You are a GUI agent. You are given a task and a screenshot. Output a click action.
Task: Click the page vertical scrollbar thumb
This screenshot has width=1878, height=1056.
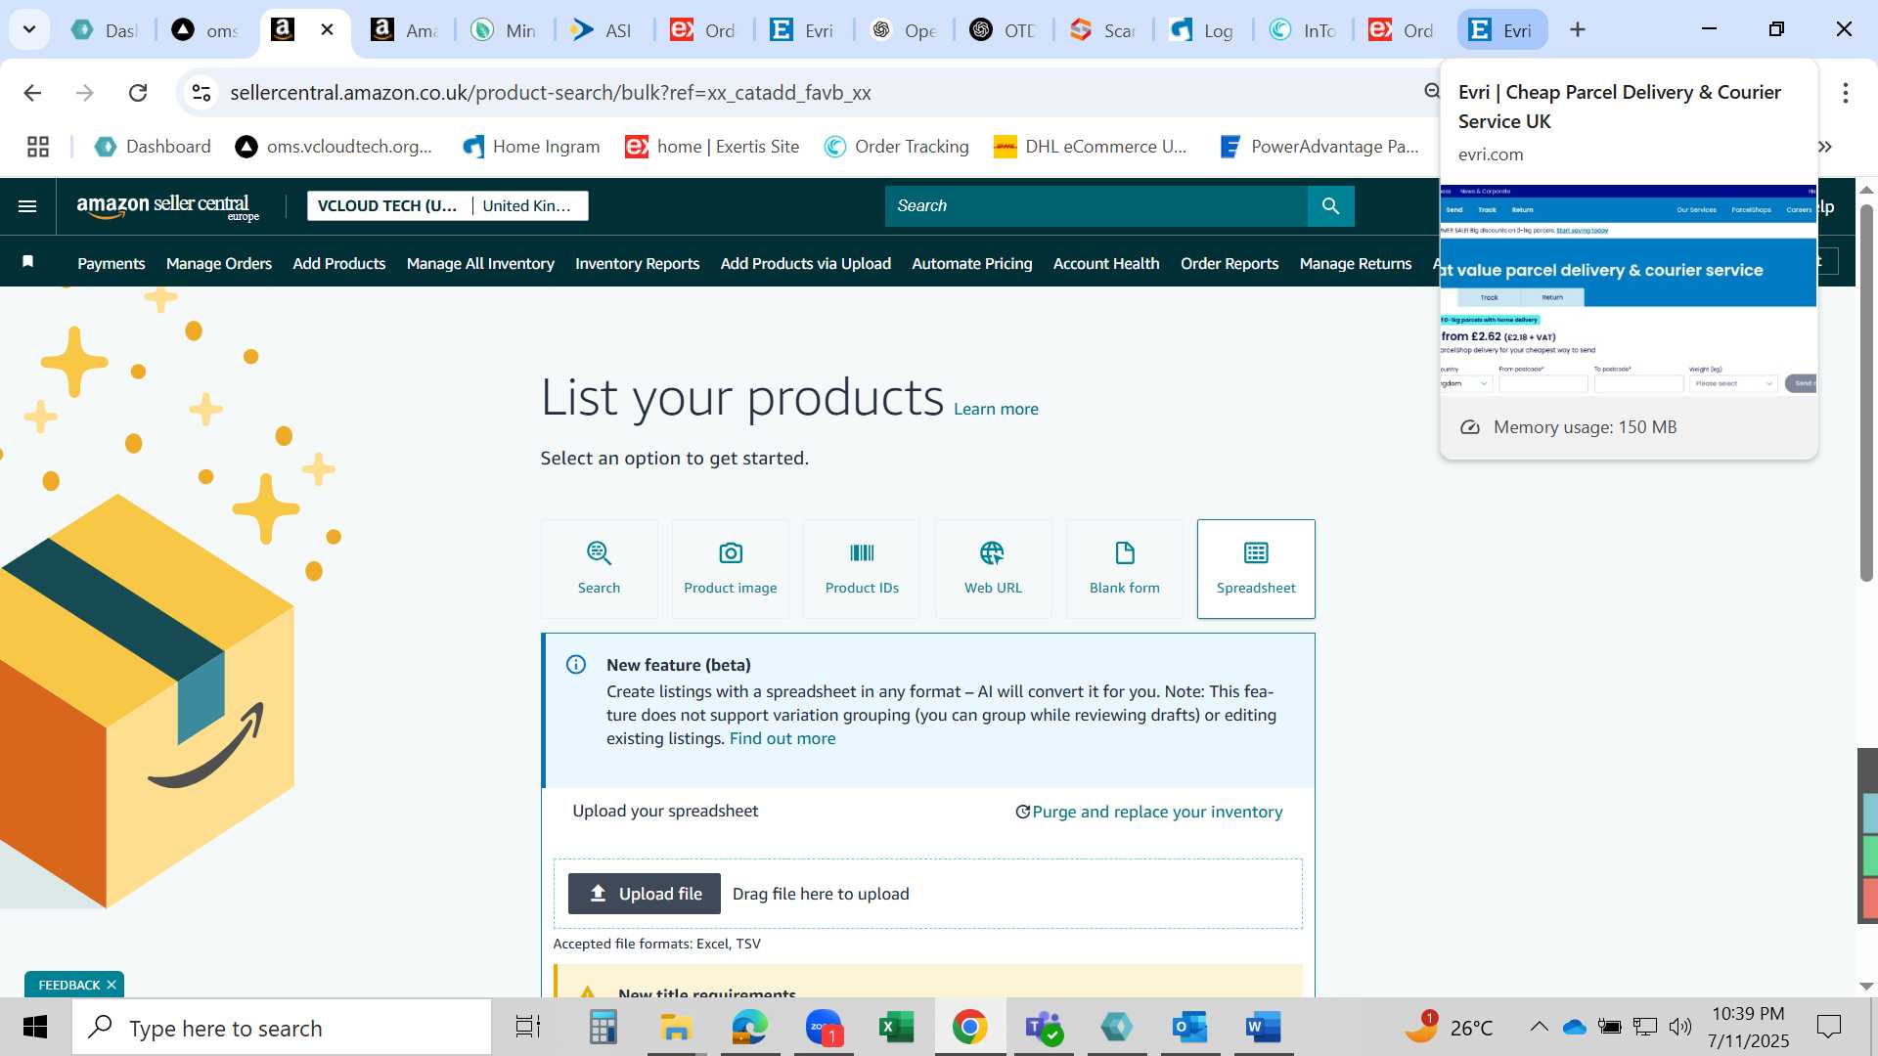click(x=1866, y=393)
